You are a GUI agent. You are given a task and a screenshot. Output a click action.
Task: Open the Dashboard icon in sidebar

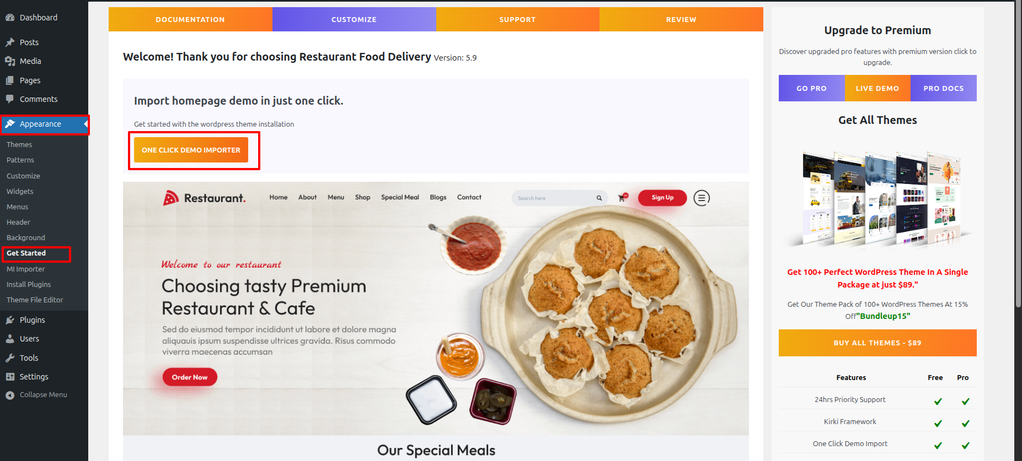click(10, 18)
